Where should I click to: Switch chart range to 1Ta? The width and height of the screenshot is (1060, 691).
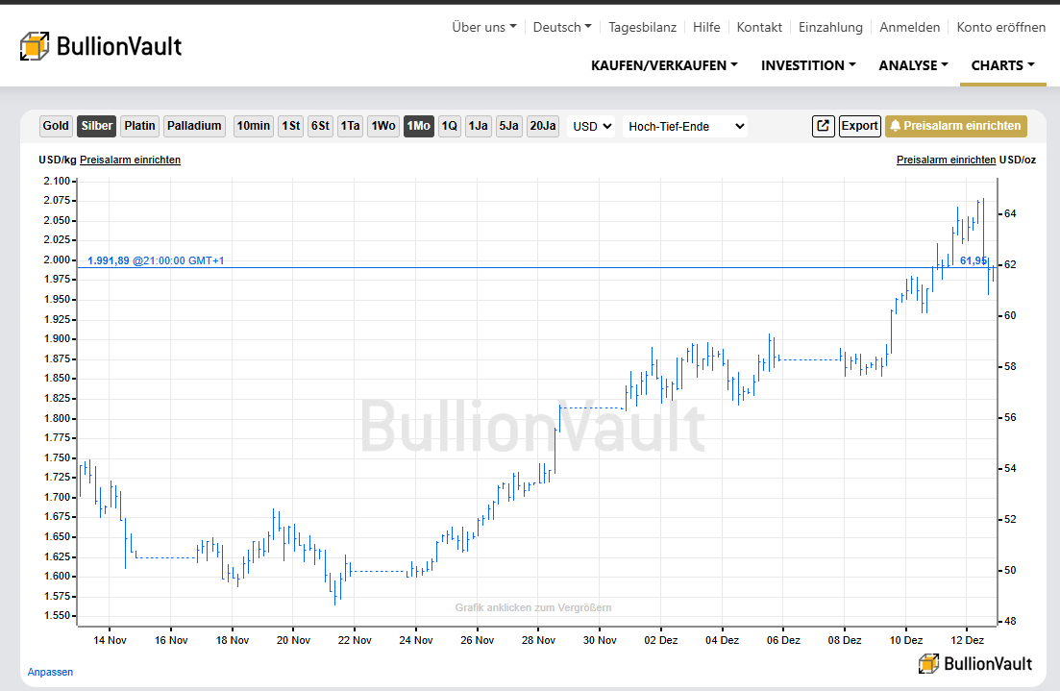coord(350,126)
